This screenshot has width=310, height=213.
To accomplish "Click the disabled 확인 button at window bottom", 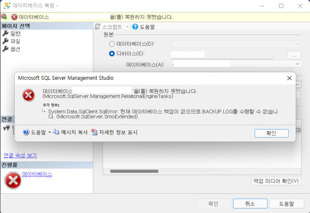I will pyautogui.click(x=214, y=203).
